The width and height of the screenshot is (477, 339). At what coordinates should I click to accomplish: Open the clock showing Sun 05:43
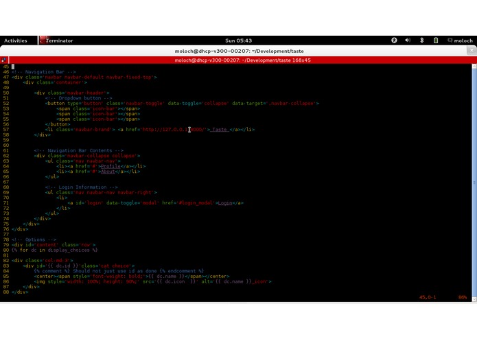pos(239,40)
